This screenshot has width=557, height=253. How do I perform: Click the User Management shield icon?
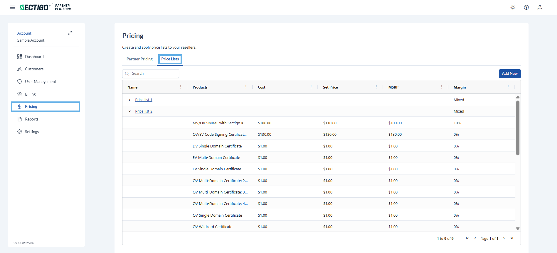pyautogui.click(x=20, y=81)
